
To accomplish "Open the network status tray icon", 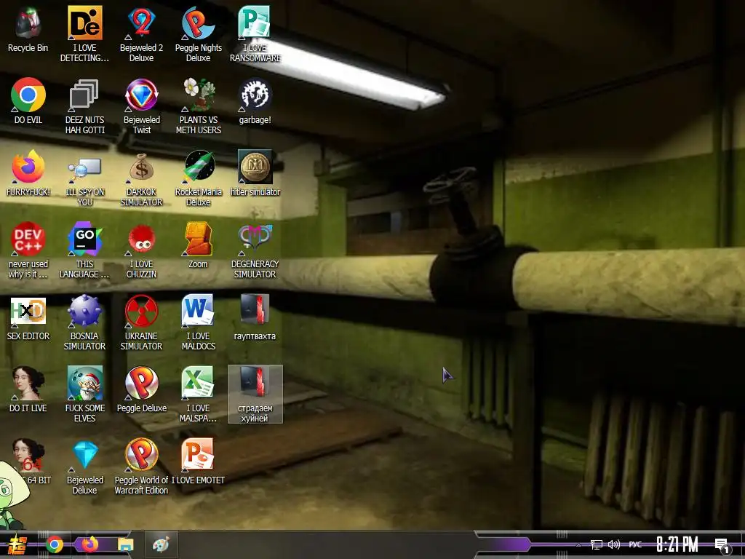I will (x=597, y=544).
